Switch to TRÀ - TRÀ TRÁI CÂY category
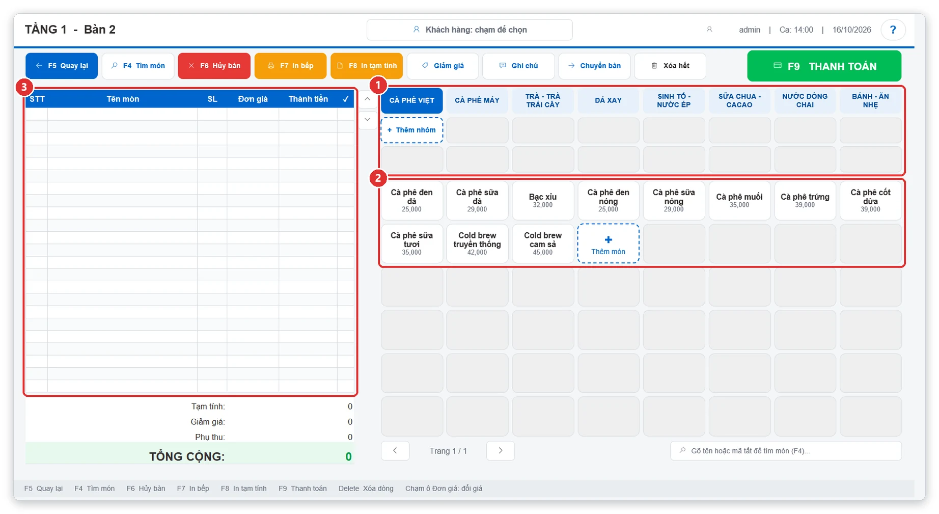The height and width of the screenshot is (514, 939). pyautogui.click(x=543, y=100)
